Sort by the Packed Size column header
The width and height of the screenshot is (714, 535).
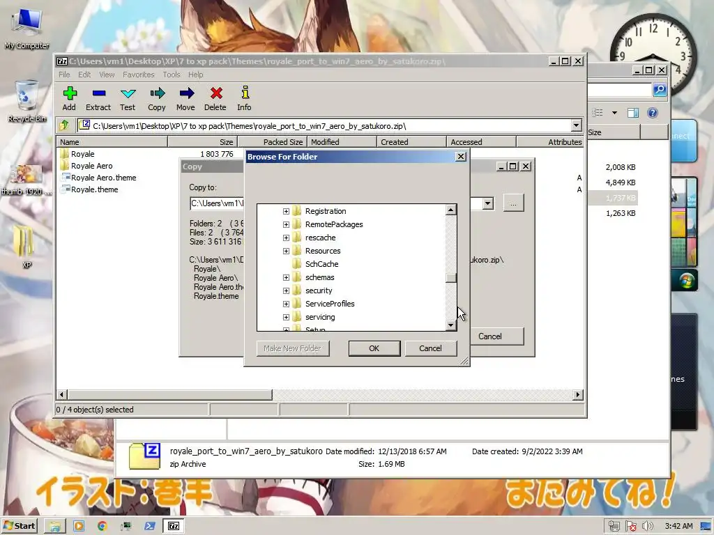273,142
